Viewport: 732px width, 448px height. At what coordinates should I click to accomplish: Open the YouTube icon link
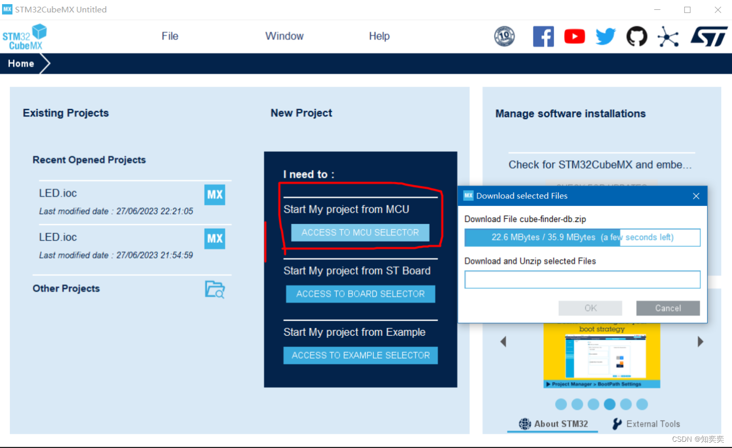coord(574,36)
